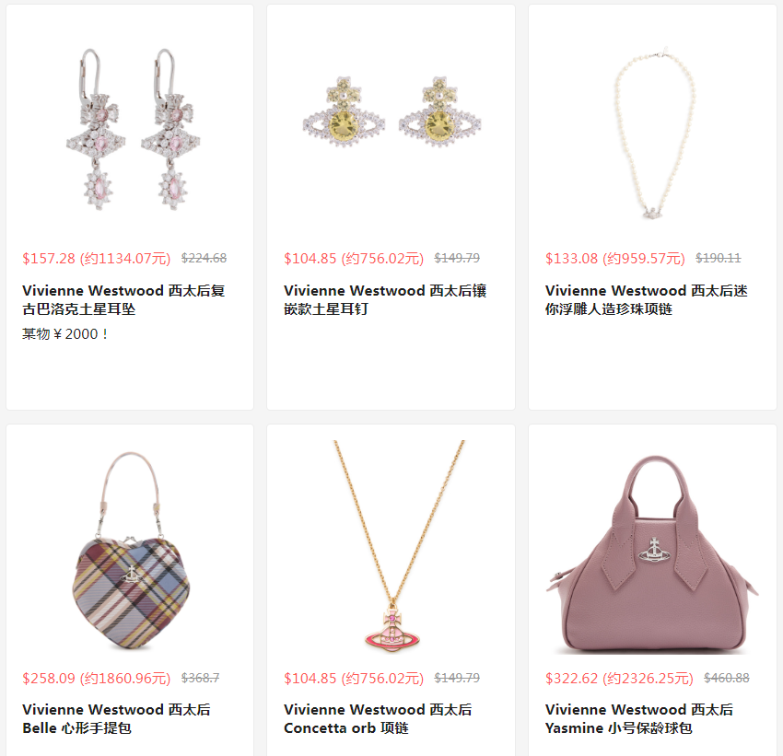Open the baroque Saturn drop earrings image

133,130
